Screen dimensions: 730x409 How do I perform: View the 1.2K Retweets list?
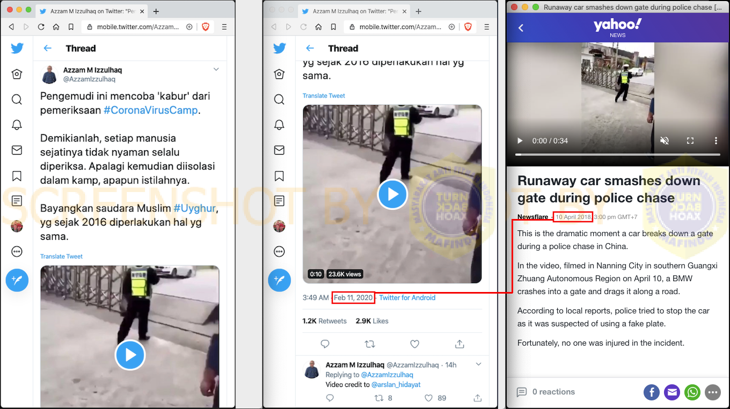tap(324, 321)
